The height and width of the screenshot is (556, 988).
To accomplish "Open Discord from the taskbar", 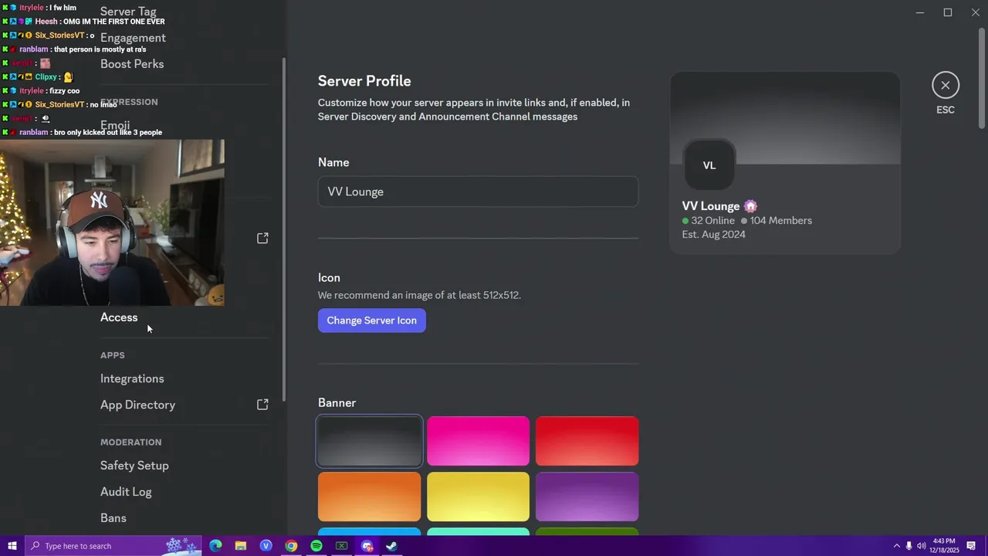I will click(367, 546).
